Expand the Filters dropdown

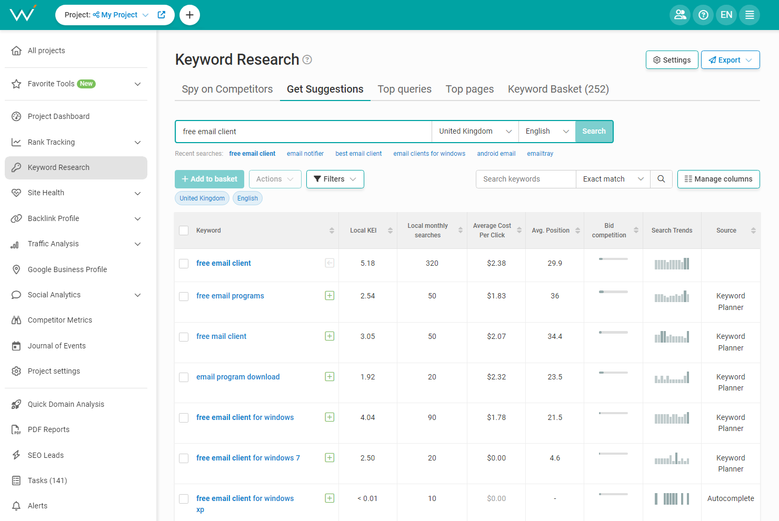coord(335,179)
